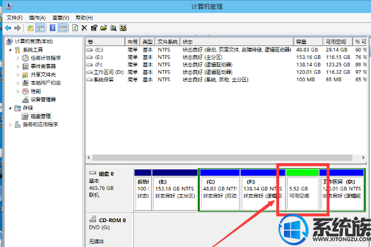The image size is (371, 247).
Task: Click the Open folder toolbar icon
Action: [x=104, y=28]
